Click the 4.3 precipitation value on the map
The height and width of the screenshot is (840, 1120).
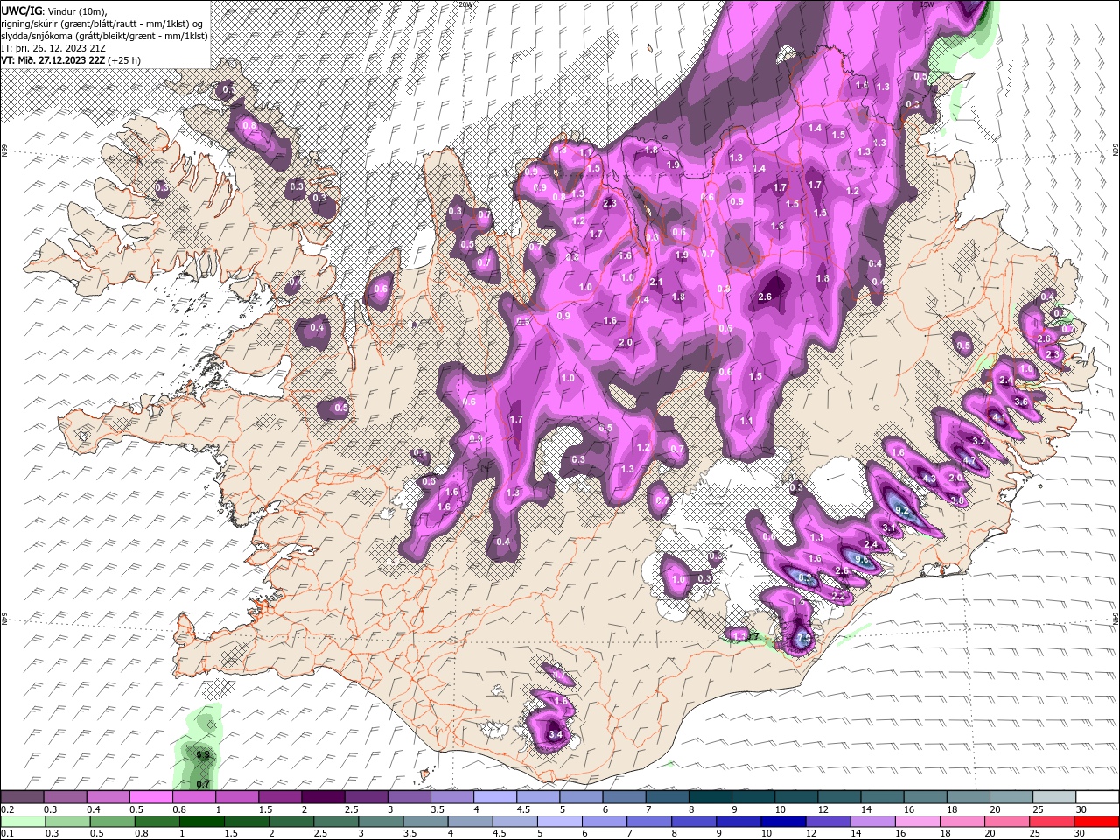(929, 479)
